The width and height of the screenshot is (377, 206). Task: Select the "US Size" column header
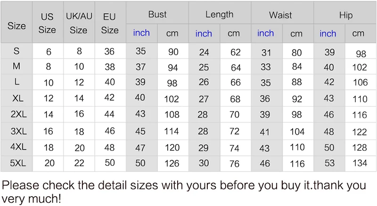pos(47,23)
